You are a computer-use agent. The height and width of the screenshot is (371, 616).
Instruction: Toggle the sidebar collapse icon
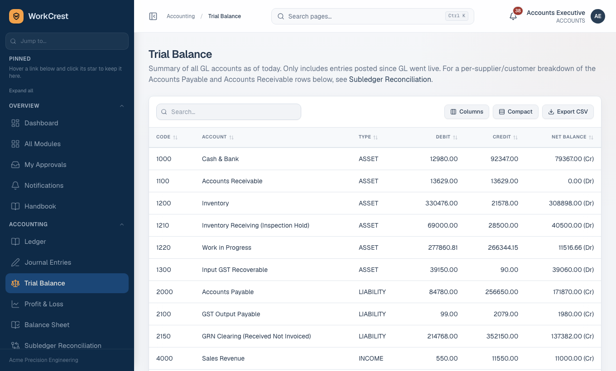point(153,16)
